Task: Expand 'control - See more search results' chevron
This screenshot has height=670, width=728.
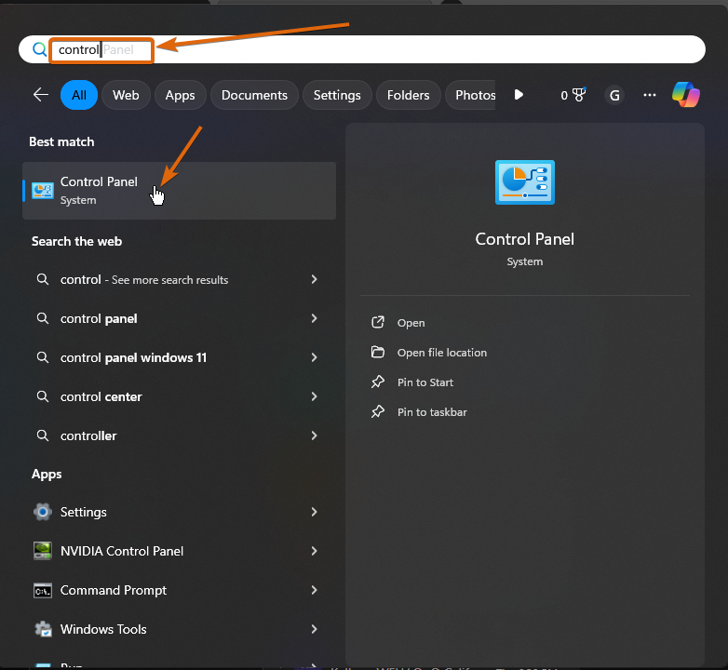Action: click(315, 279)
